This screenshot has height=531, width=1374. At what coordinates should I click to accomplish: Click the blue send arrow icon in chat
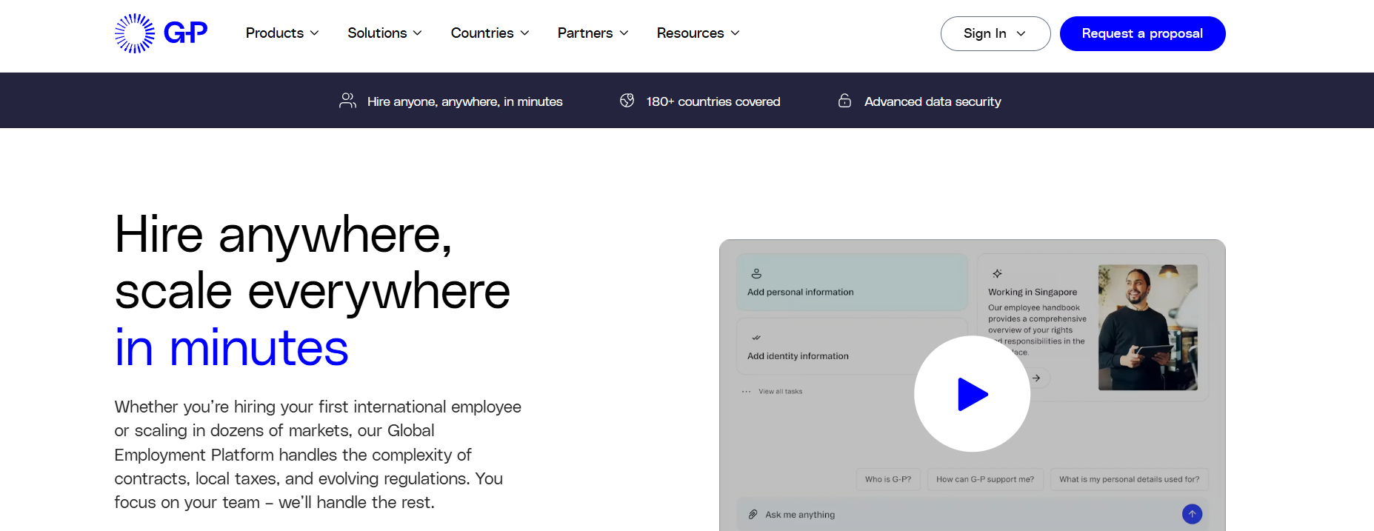click(x=1192, y=514)
